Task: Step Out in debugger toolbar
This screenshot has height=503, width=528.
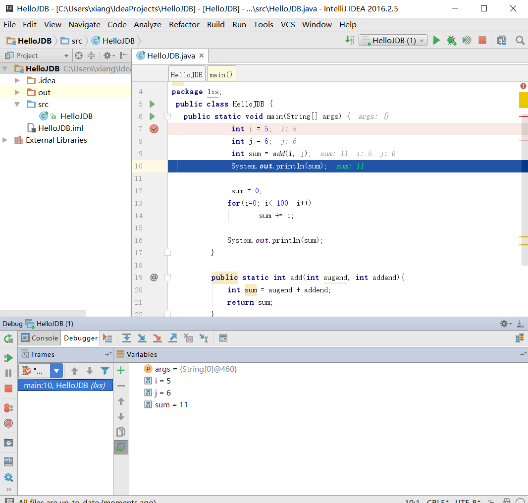Action: pos(173,338)
